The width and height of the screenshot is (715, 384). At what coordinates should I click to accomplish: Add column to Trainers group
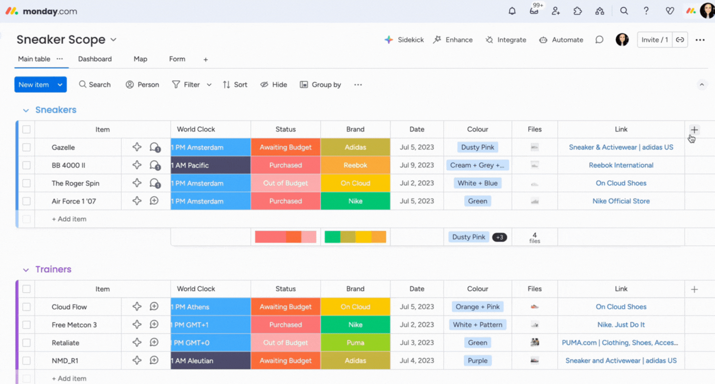pos(694,290)
